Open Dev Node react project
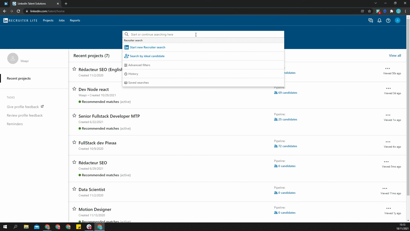Screen dimensions: 410x231 click(94, 89)
